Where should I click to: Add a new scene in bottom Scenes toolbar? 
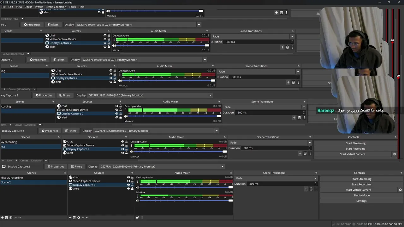click(x=2, y=218)
